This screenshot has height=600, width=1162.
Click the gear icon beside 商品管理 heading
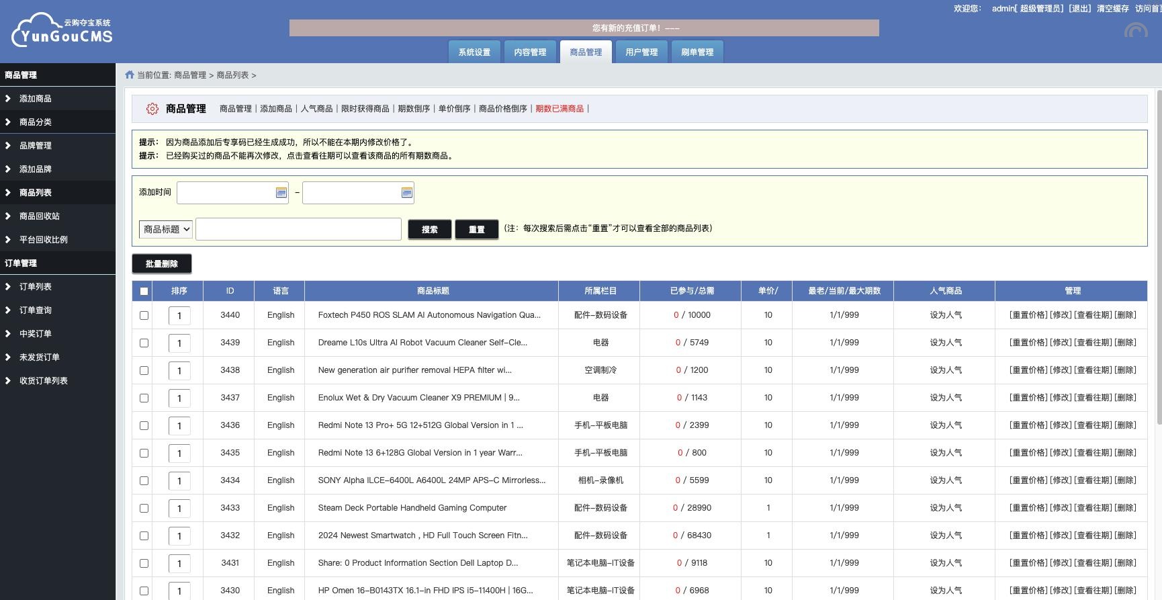click(x=152, y=109)
